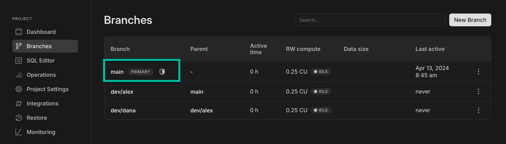
Task: Click the protected shield icon on main
Action: coord(162,72)
